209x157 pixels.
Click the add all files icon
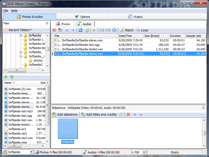[12, 77]
